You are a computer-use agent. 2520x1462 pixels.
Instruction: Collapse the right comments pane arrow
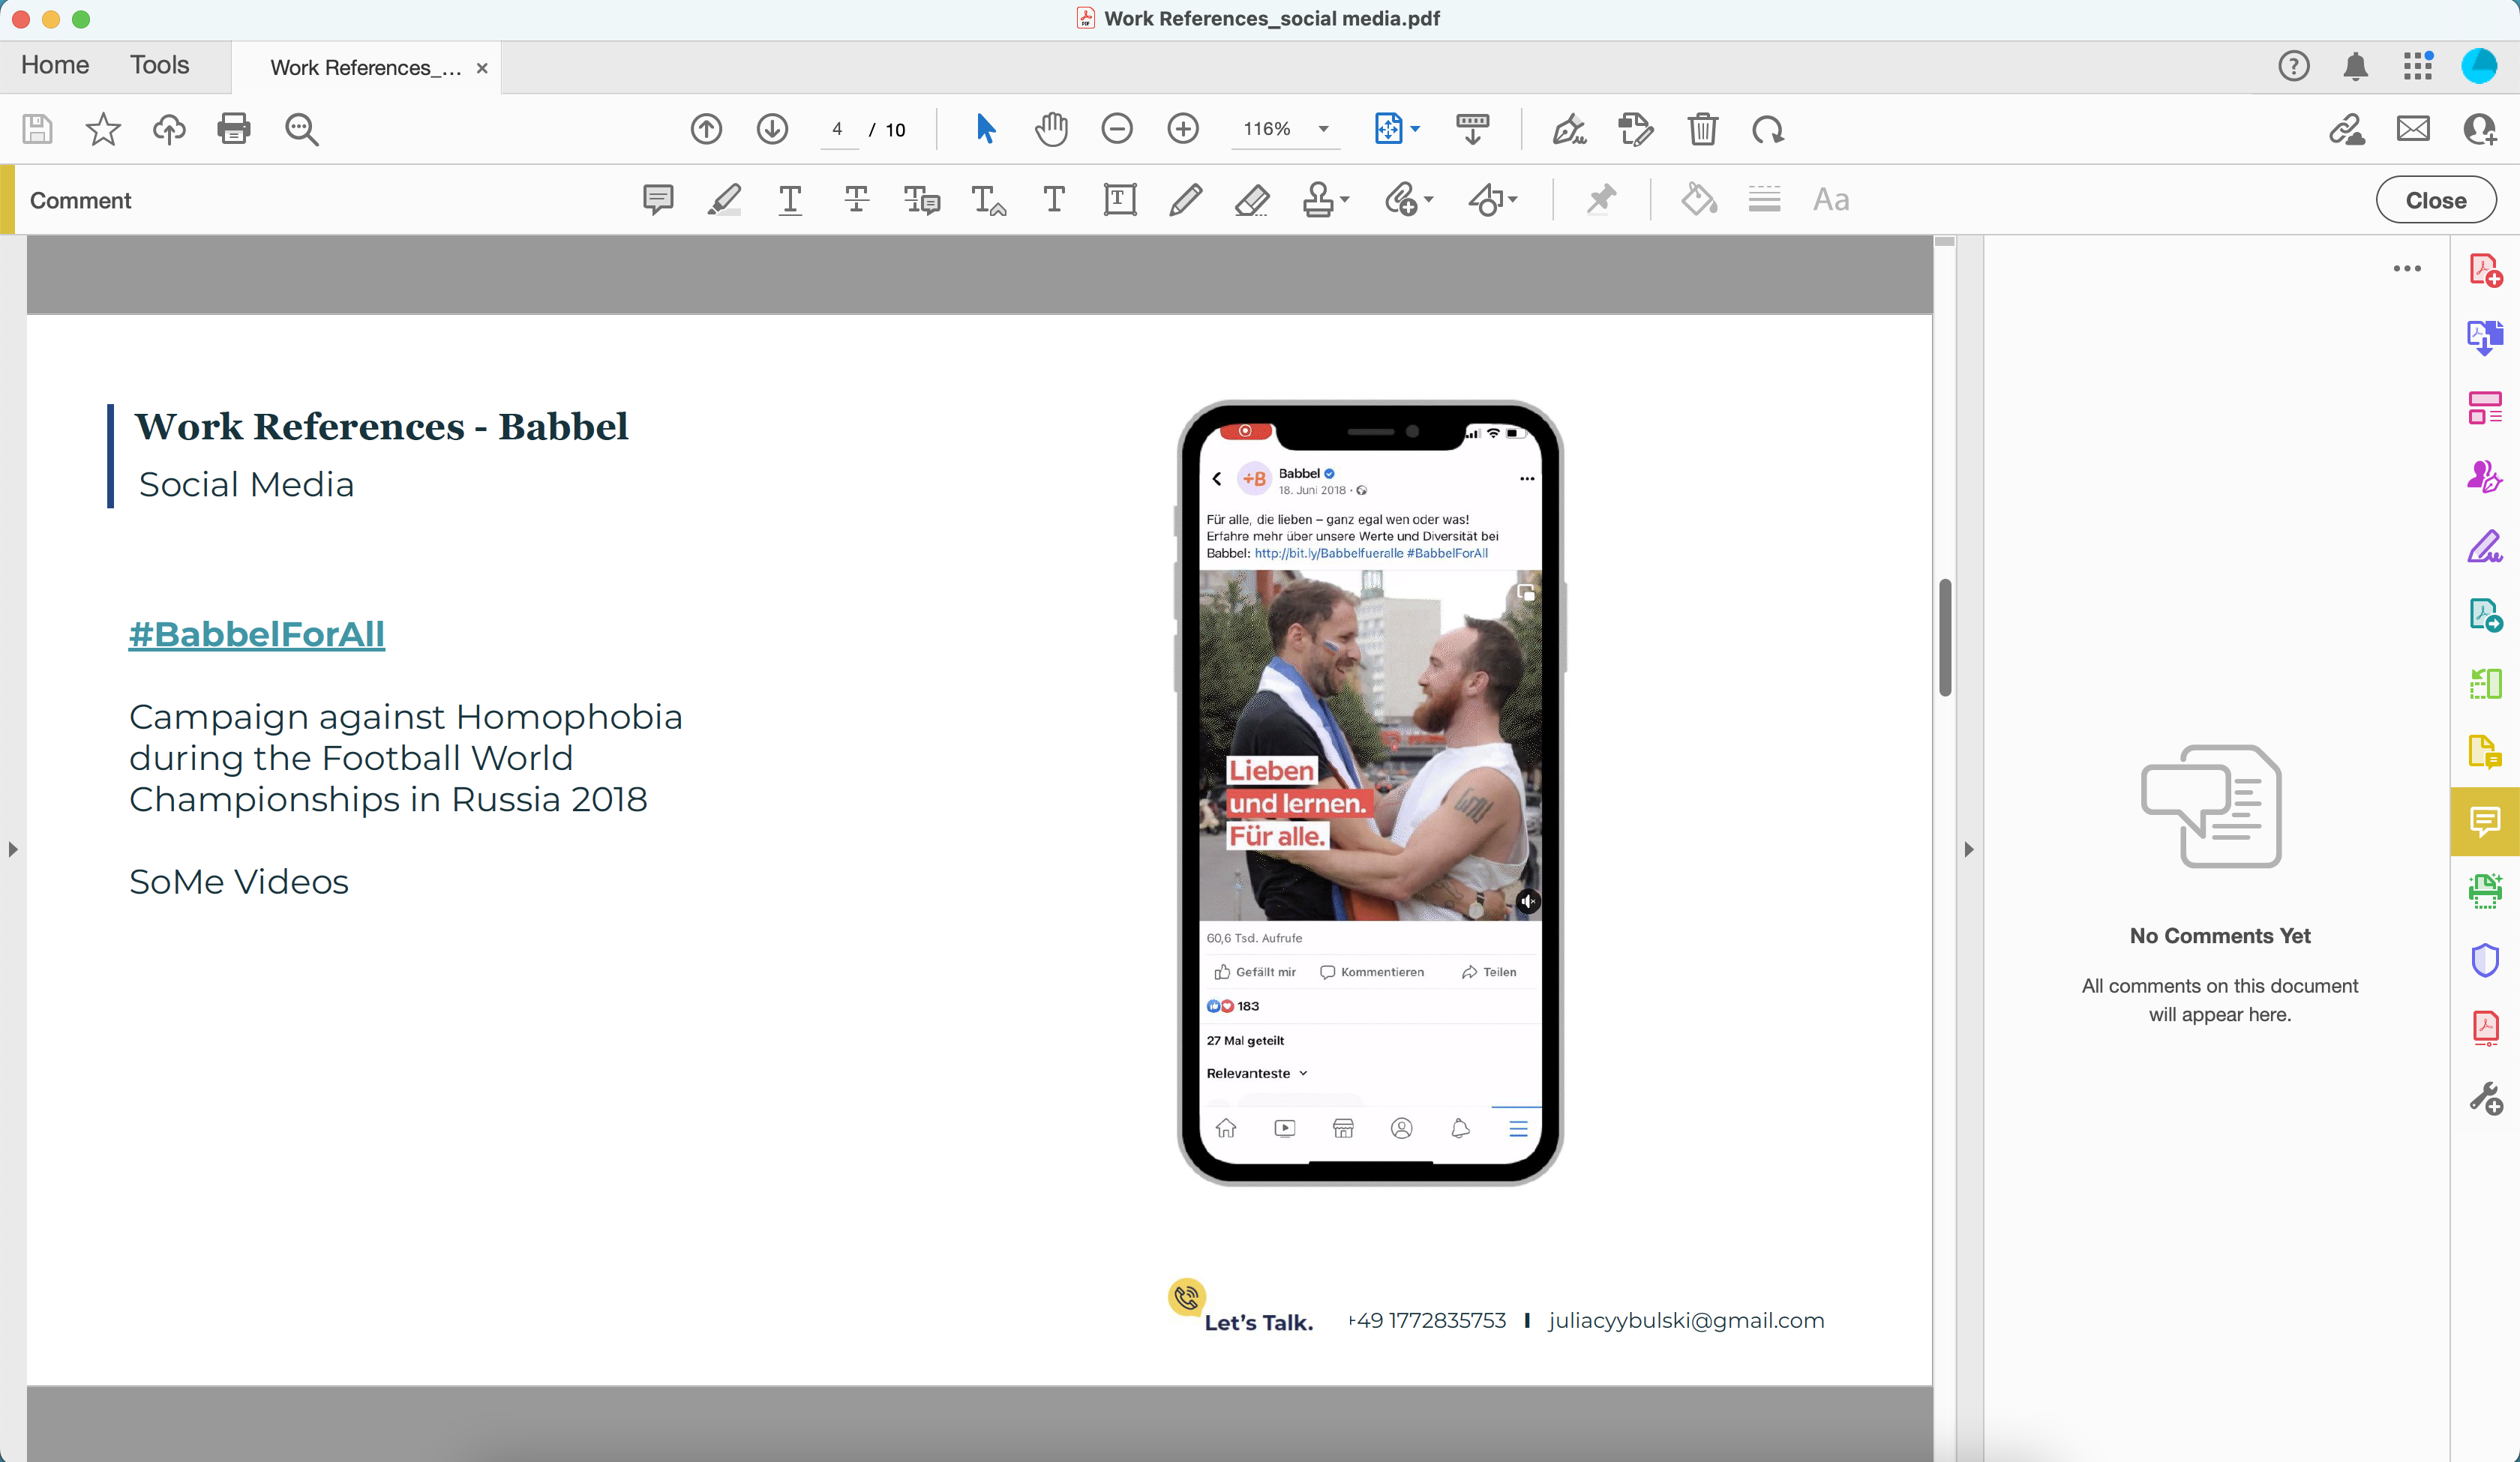coord(1968,849)
